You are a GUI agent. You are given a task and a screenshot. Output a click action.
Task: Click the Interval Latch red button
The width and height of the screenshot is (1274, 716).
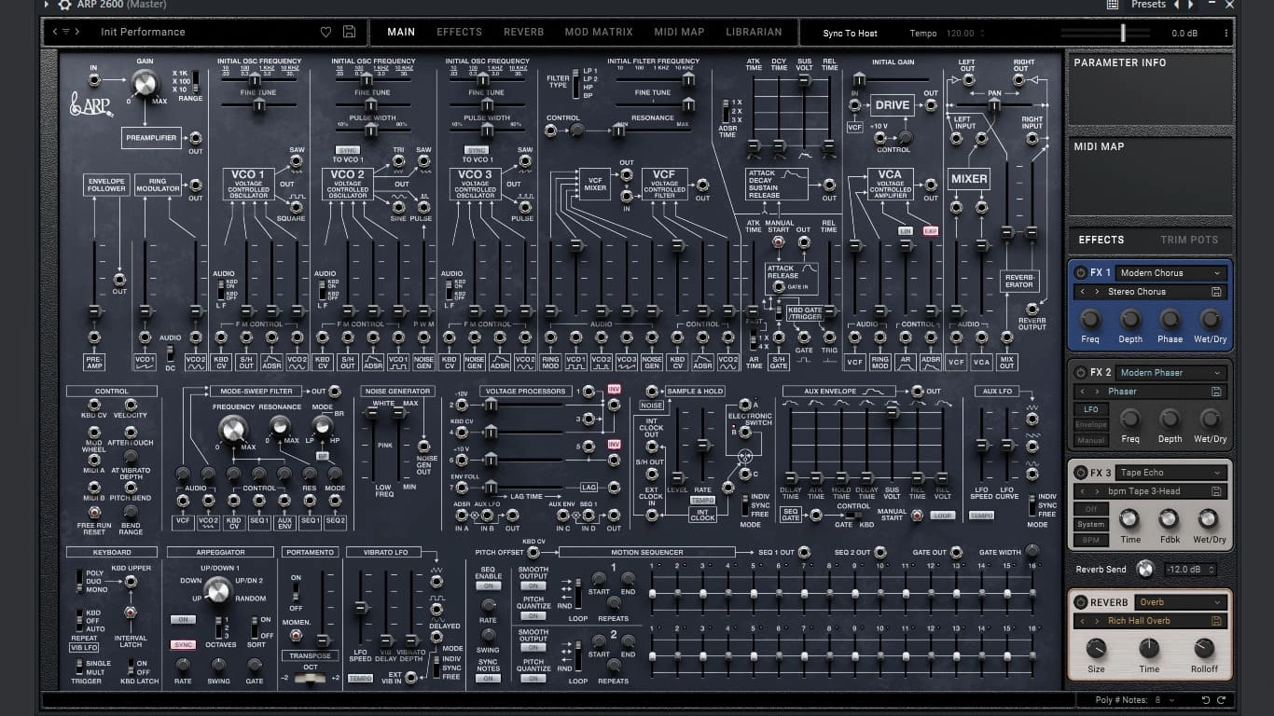point(131,613)
